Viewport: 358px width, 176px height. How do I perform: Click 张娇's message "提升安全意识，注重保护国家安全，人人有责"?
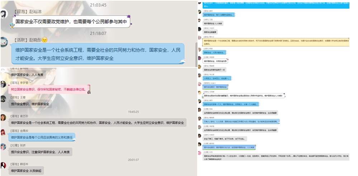tap(40, 152)
